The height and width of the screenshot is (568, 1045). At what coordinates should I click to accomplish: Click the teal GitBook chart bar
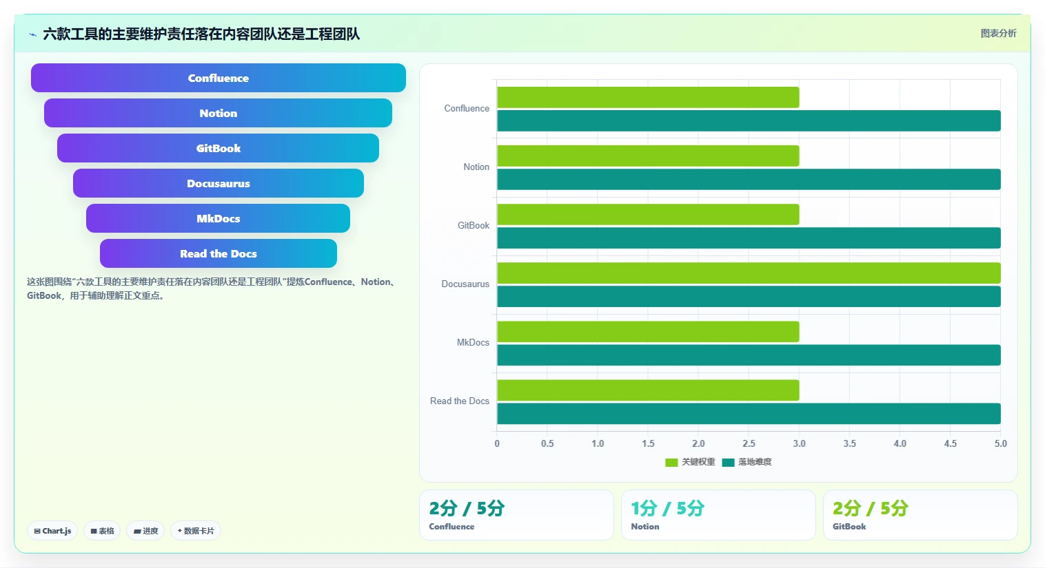point(749,238)
